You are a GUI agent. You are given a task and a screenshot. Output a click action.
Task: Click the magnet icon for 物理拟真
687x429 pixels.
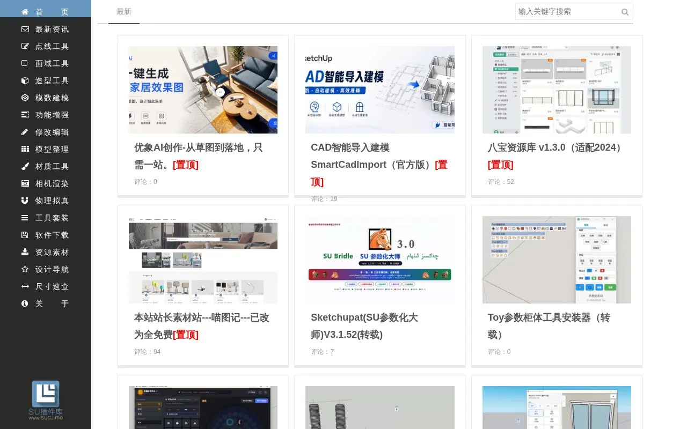point(25,201)
